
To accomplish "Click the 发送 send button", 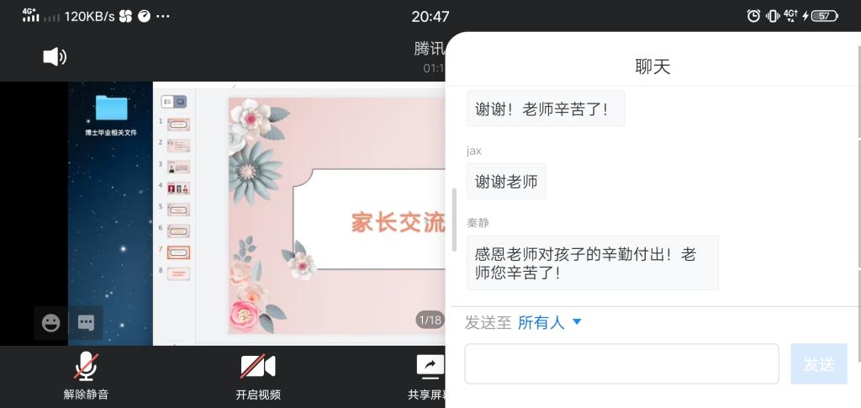I will click(x=819, y=363).
